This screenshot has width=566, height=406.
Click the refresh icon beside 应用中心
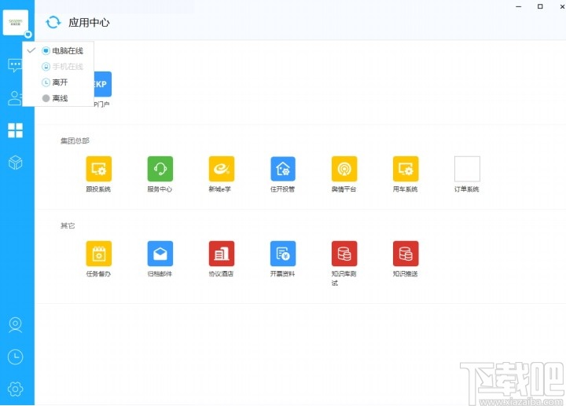53,22
